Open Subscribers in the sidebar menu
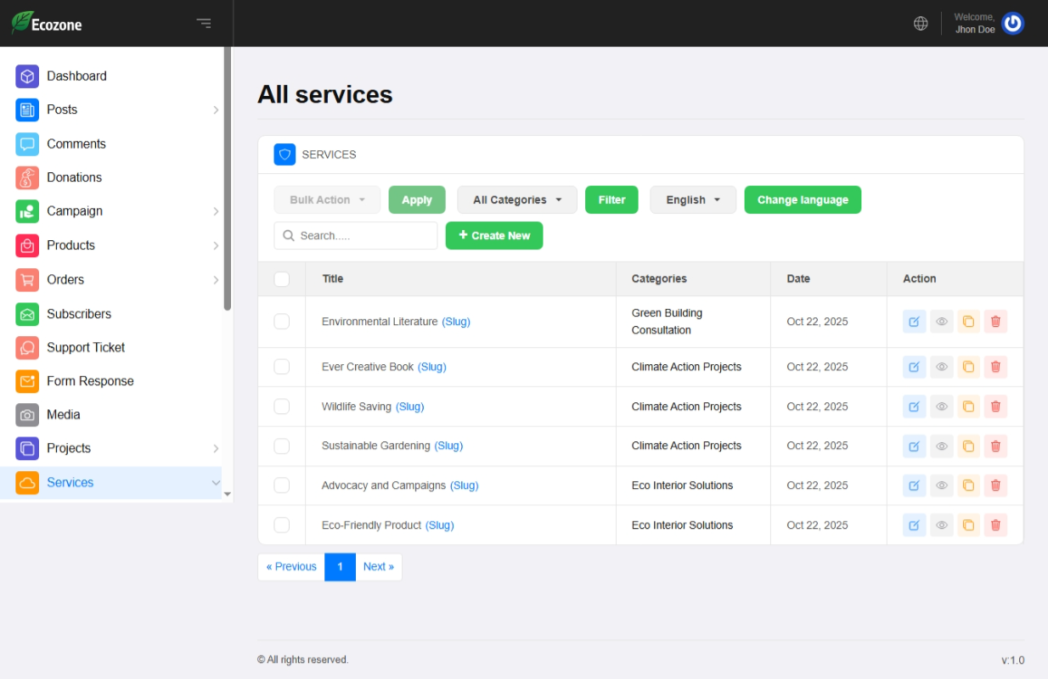Image resolution: width=1048 pixels, height=679 pixels. [x=79, y=314]
